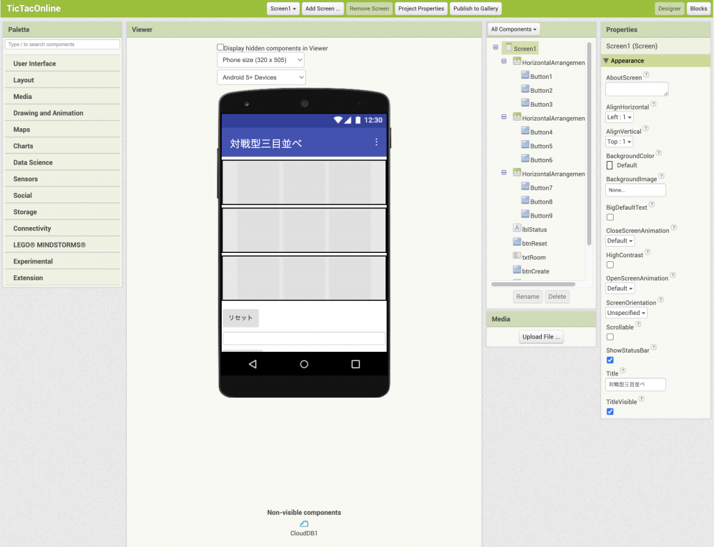Click the Button4 component icon in tree
The height and width of the screenshot is (547, 714).
[525, 131]
